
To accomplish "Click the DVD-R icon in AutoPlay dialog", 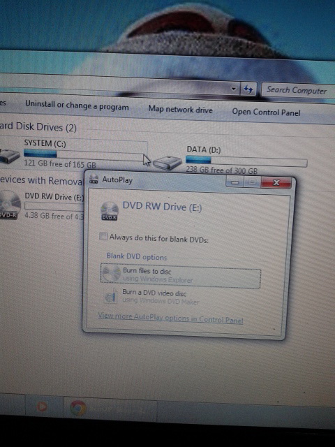I will coord(110,211).
